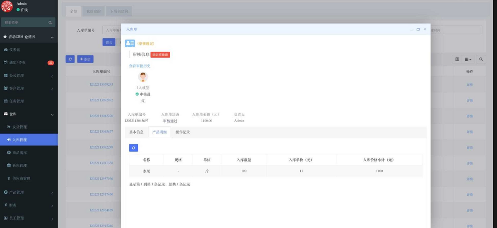
Task: Click the search magnifier in sidebar menu search
Action: (x=50, y=22)
